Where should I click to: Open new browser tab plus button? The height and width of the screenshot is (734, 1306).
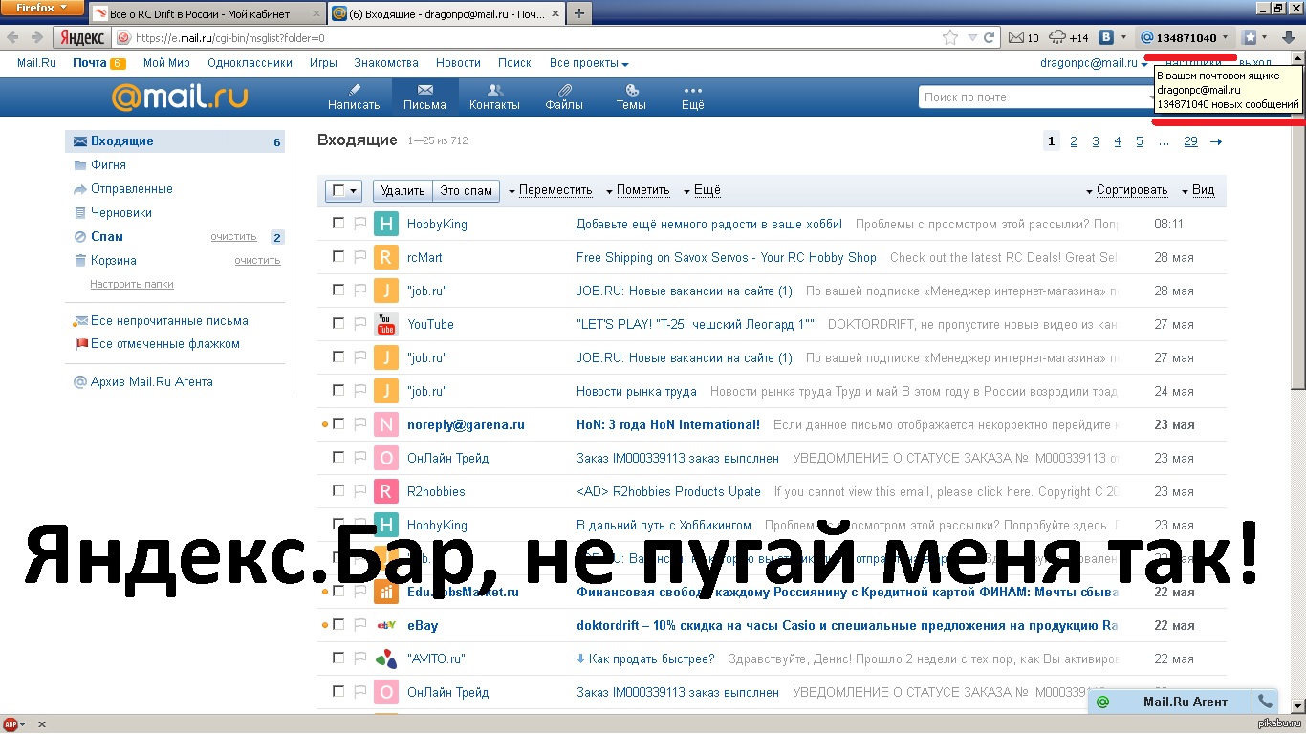[579, 12]
